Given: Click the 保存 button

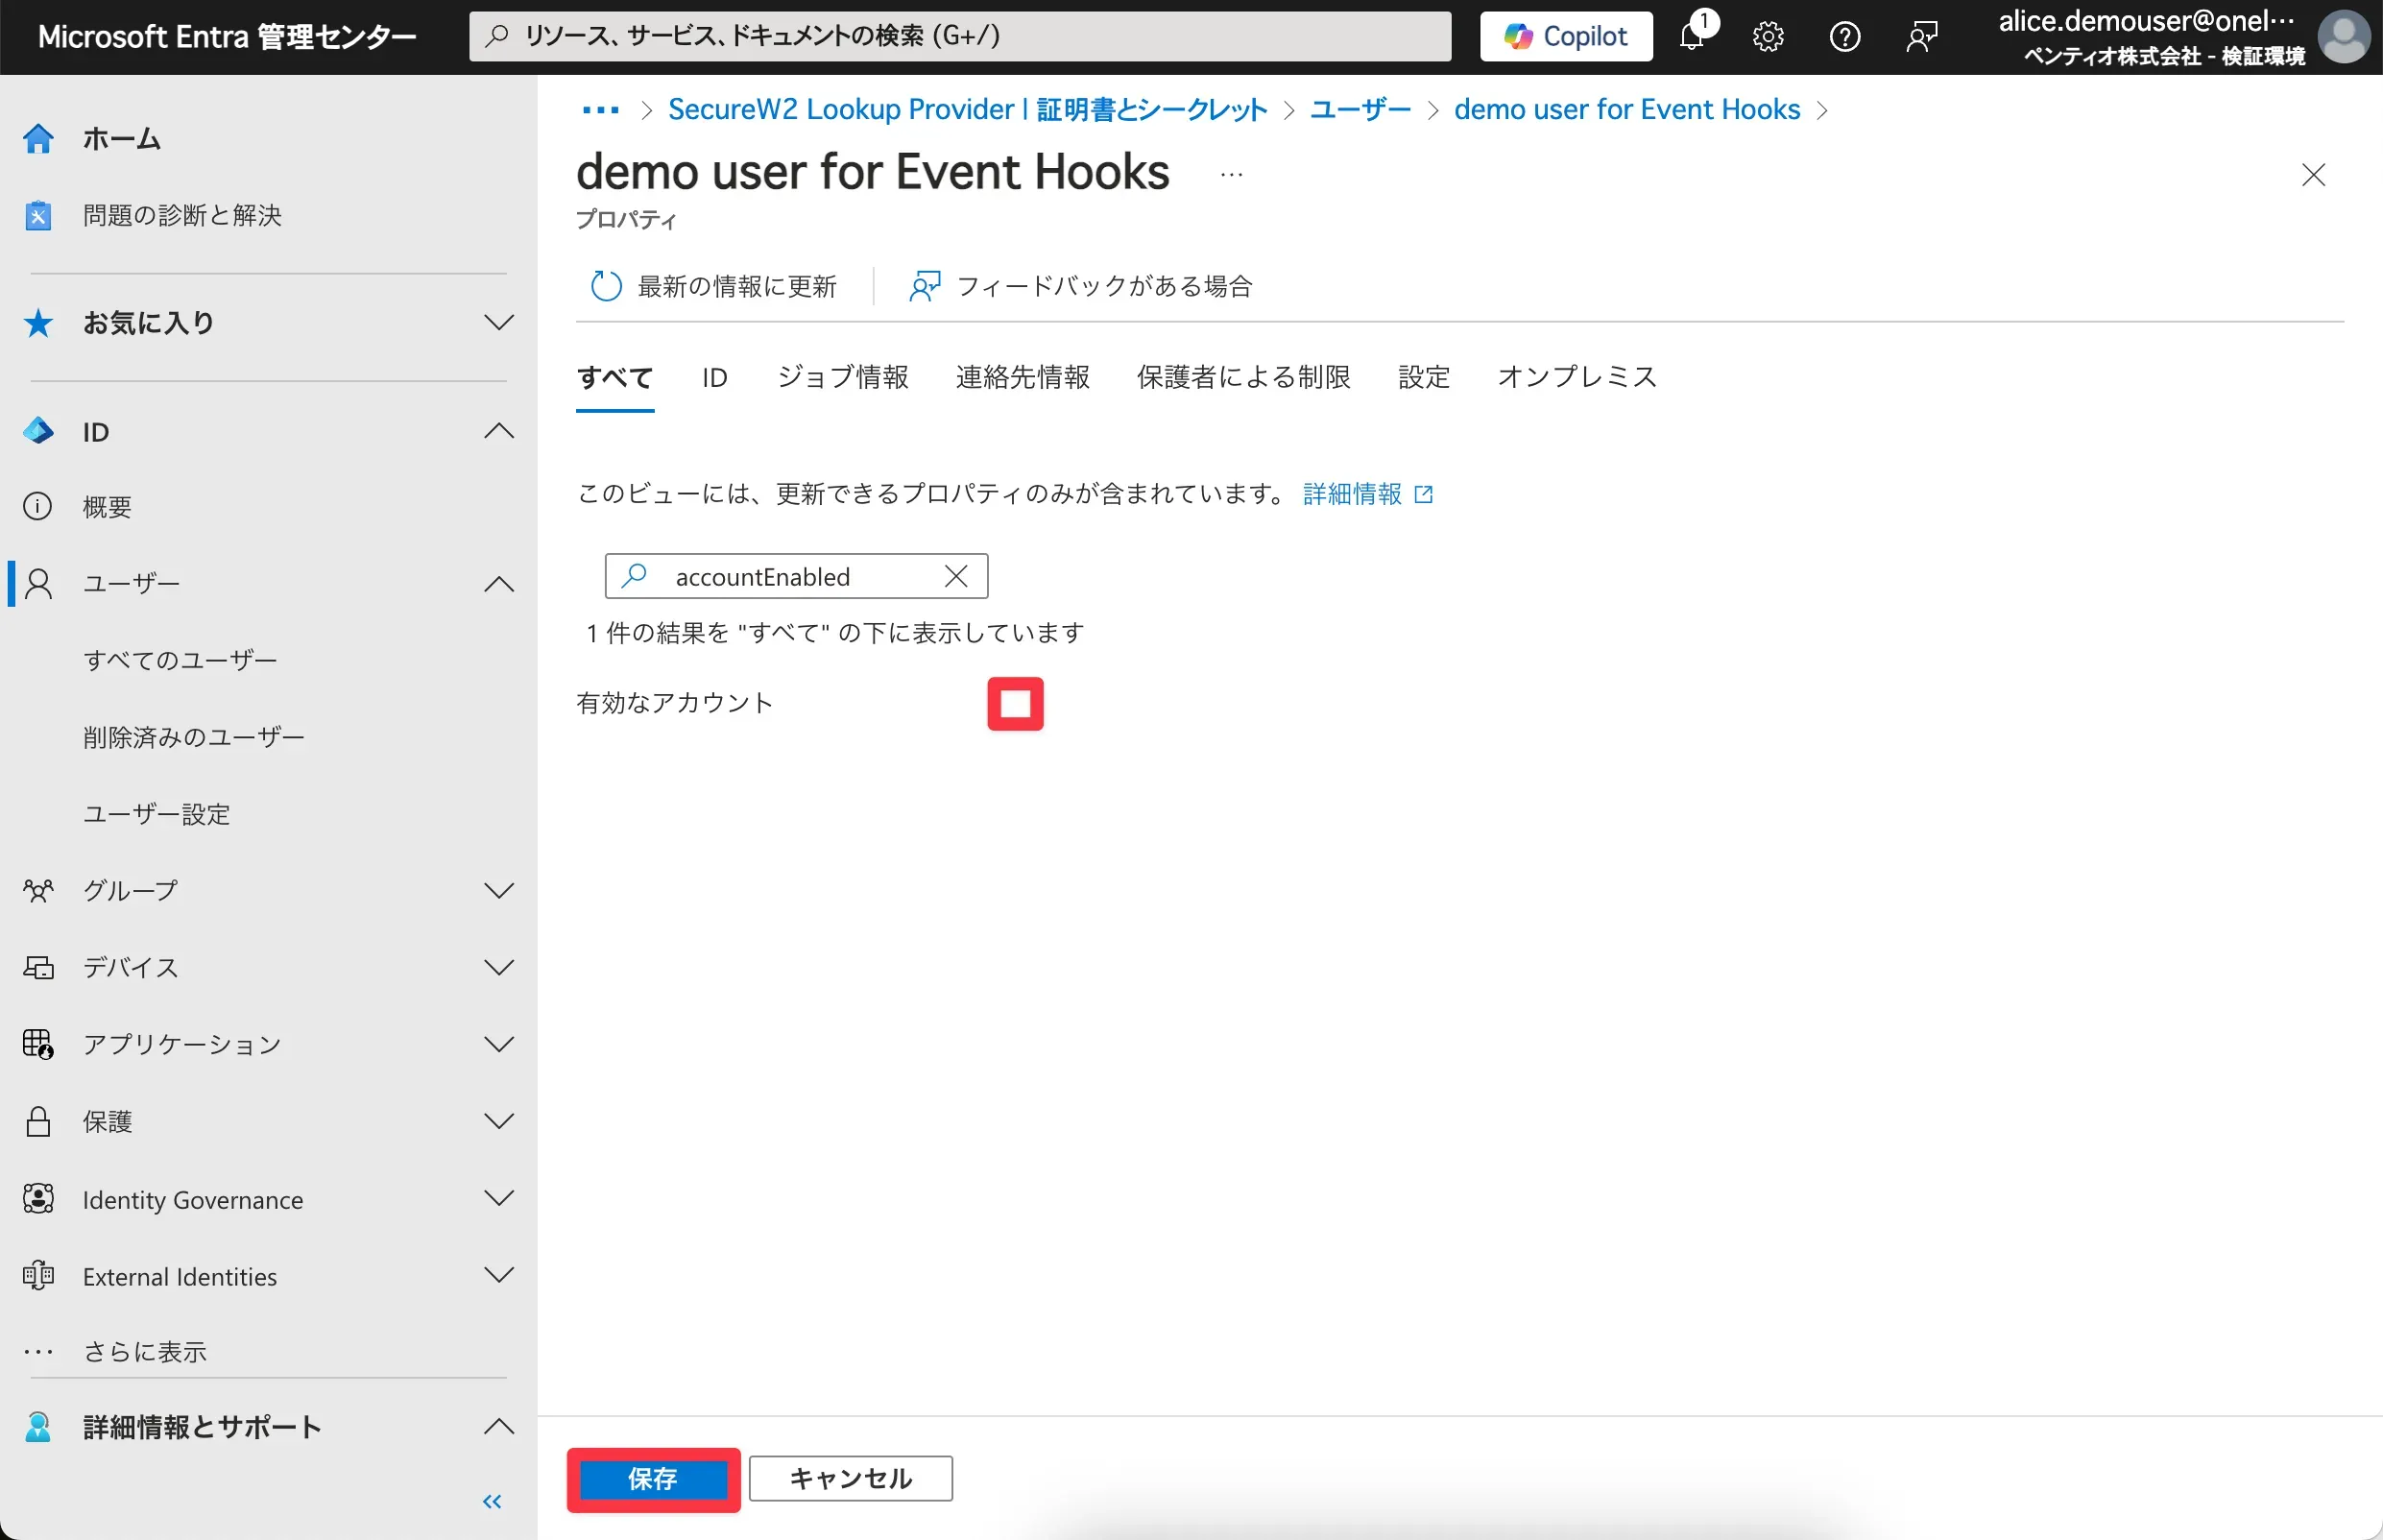Looking at the screenshot, I should [x=652, y=1479].
